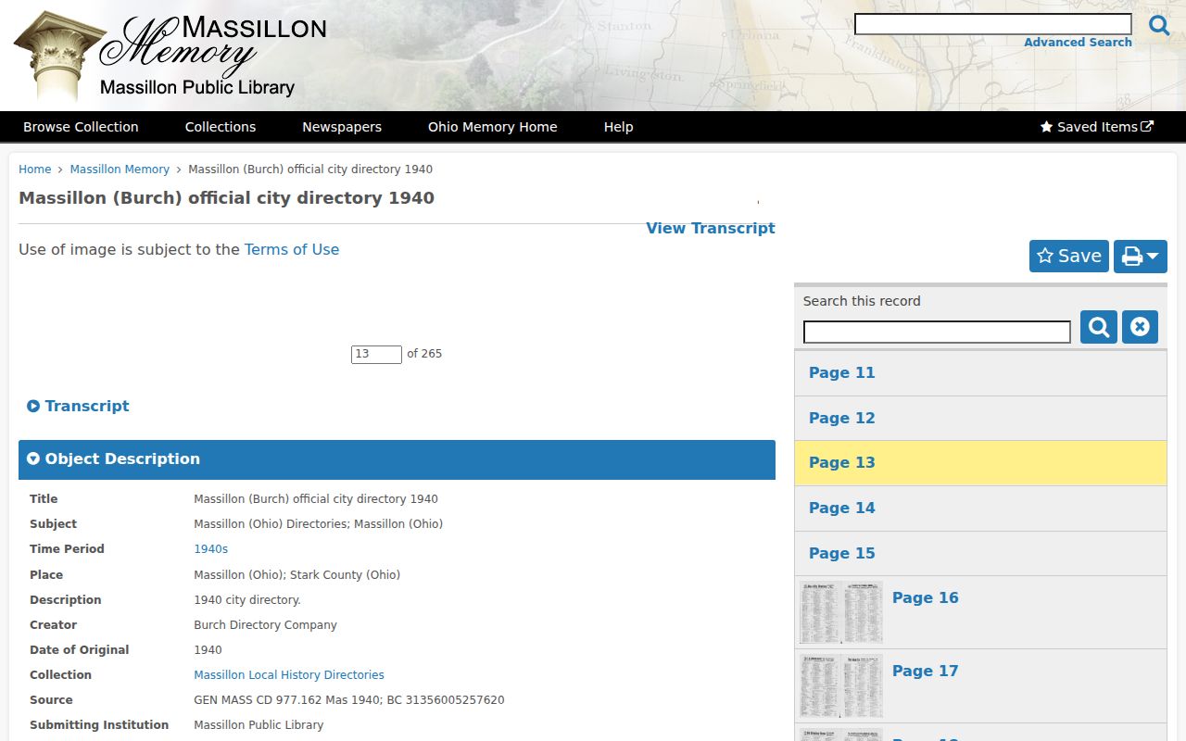Screen dimensions: 1186x741
Task: Click the page number box showing 13
Action: (x=376, y=354)
